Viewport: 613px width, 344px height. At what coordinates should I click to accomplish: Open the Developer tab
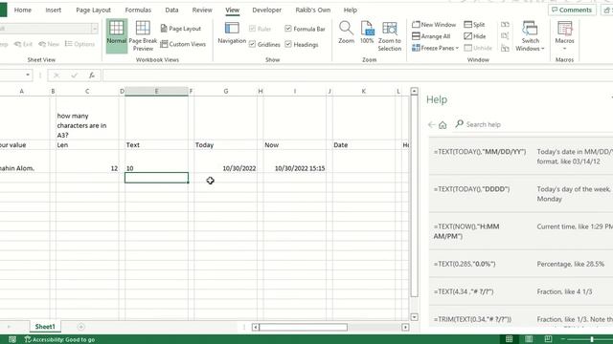click(x=266, y=10)
